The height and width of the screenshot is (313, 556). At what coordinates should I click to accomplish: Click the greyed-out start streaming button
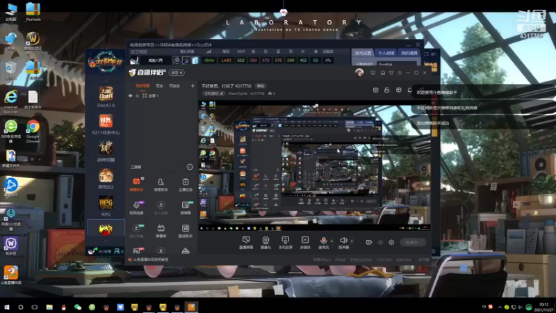tap(413, 242)
